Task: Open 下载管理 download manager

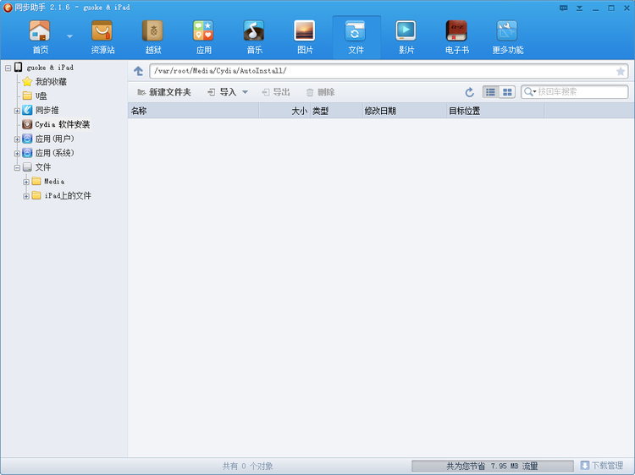Action: pos(601,466)
